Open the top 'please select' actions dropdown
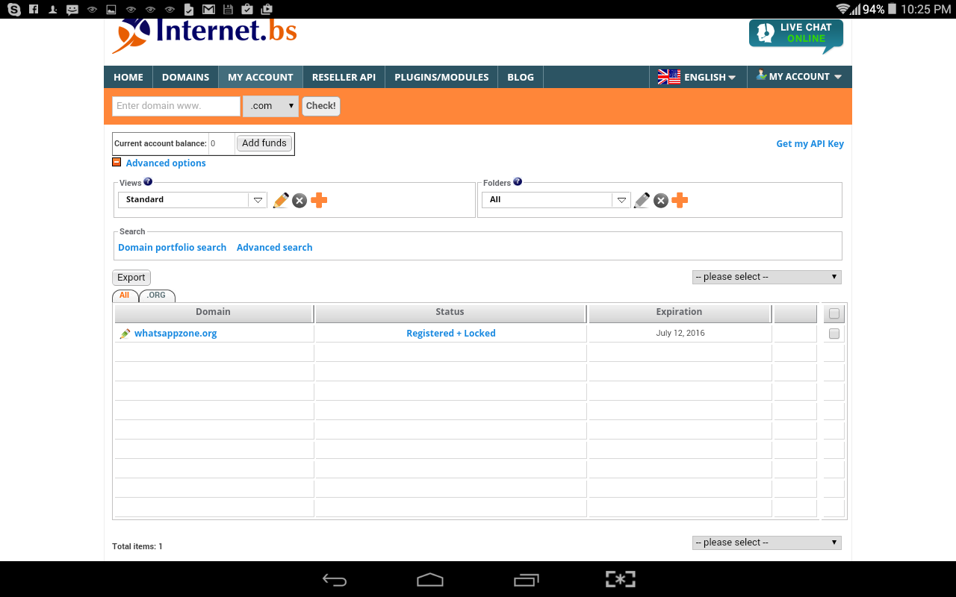Viewport: 956px width, 597px height. tap(767, 277)
